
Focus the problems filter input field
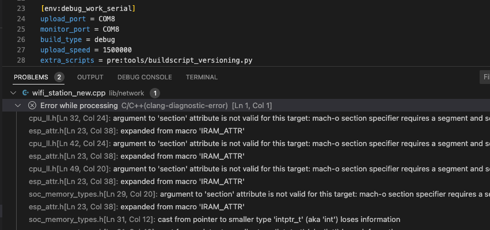pos(485,77)
